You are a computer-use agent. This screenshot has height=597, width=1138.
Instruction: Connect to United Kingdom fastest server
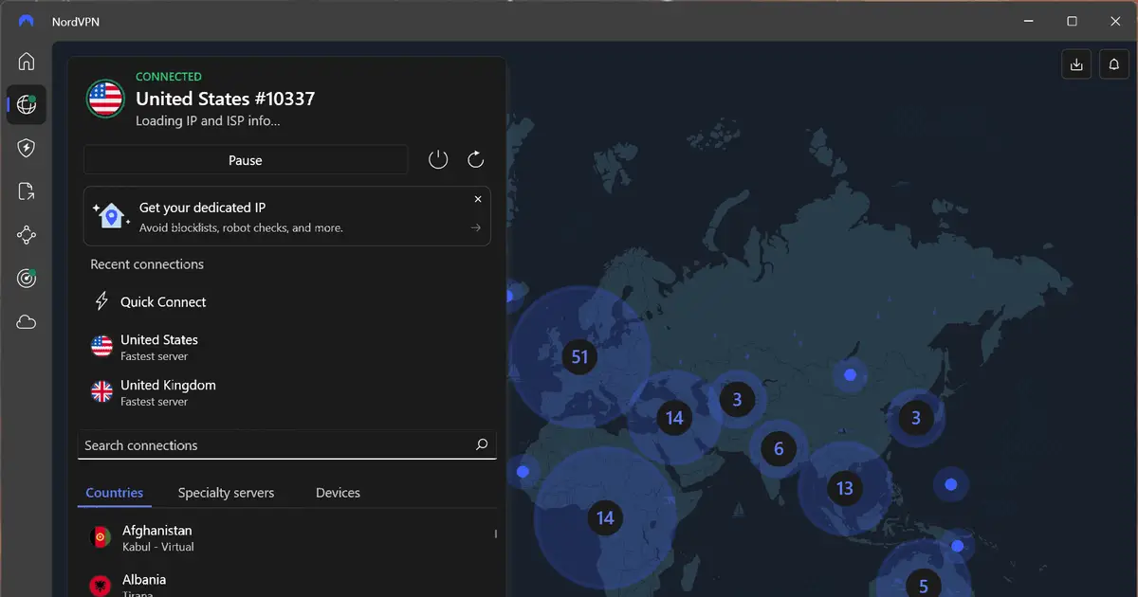287,392
